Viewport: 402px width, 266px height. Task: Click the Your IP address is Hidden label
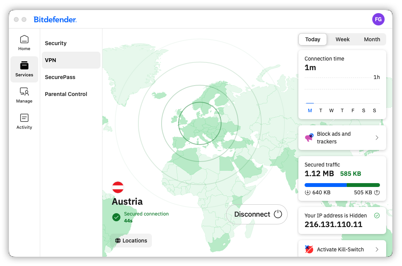pyautogui.click(x=336, y=215)
